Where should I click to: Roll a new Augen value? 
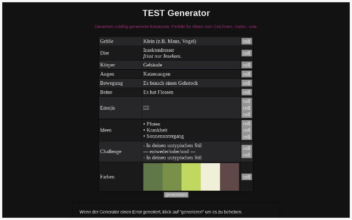pos(247,74)
